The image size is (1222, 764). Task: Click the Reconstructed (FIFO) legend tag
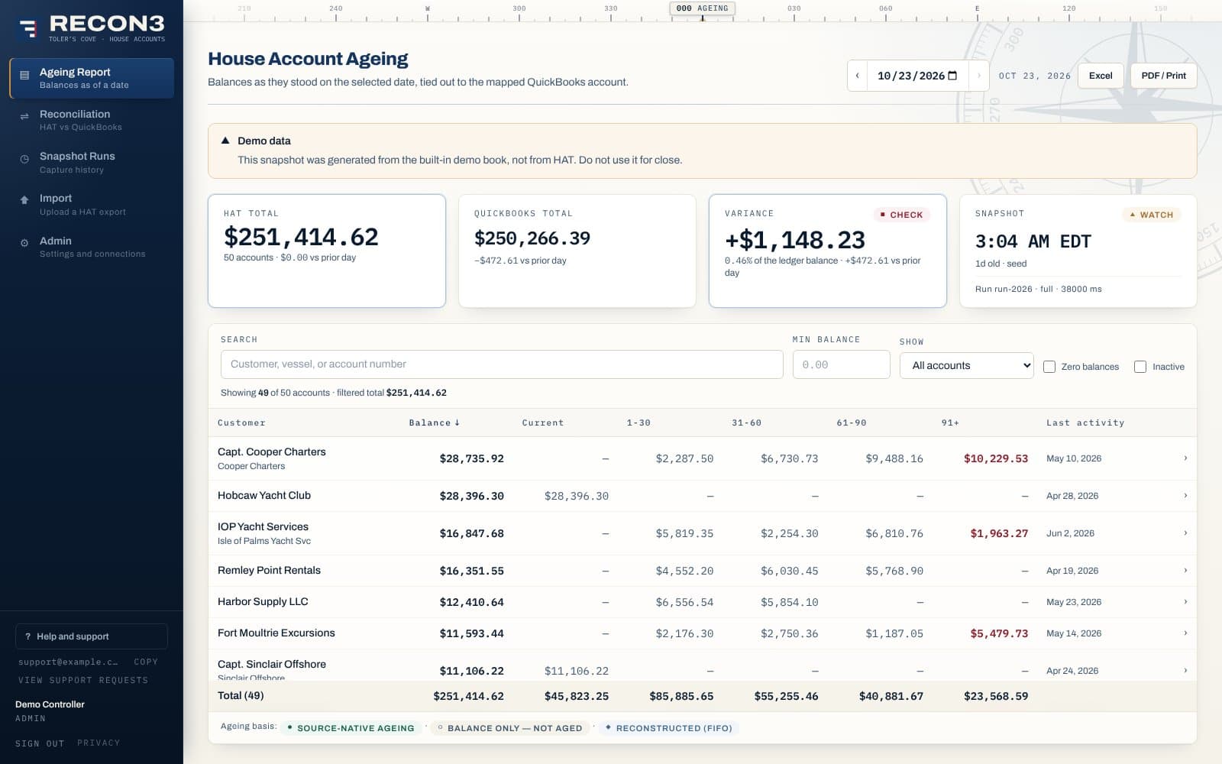[669, 728]
